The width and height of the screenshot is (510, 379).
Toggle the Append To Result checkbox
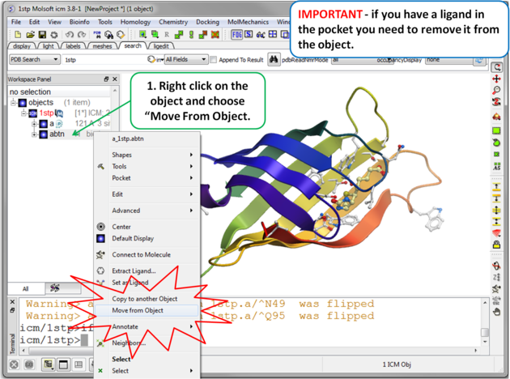coord(214,60)
